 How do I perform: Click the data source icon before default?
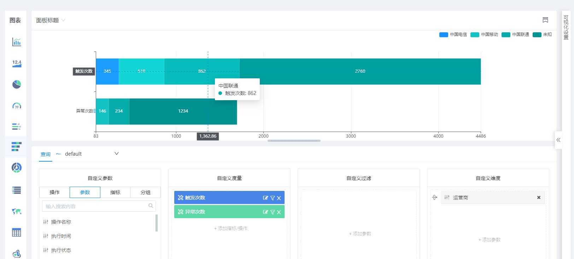(59, 154)
